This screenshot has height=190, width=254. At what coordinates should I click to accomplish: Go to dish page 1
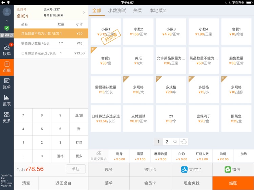(158, 142)
